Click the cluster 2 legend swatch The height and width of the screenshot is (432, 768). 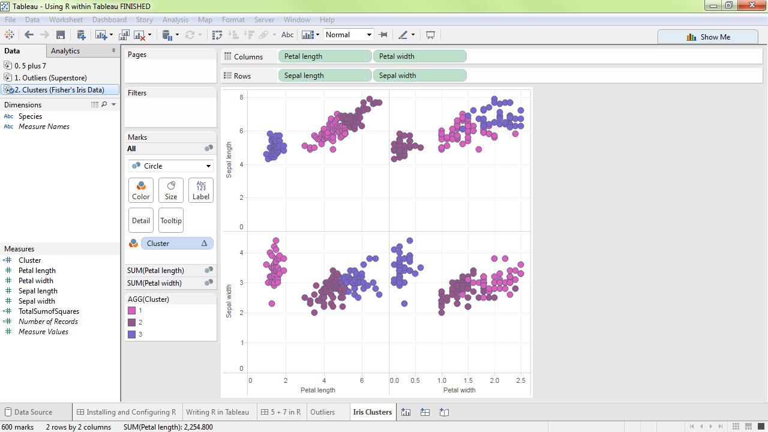point(132,323)
